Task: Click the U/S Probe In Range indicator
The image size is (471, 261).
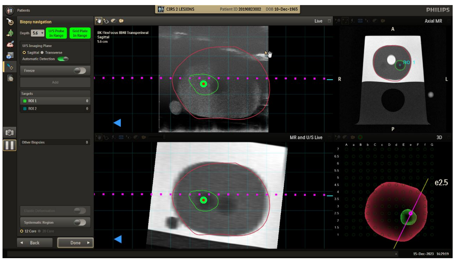Action: pos(56,33)
